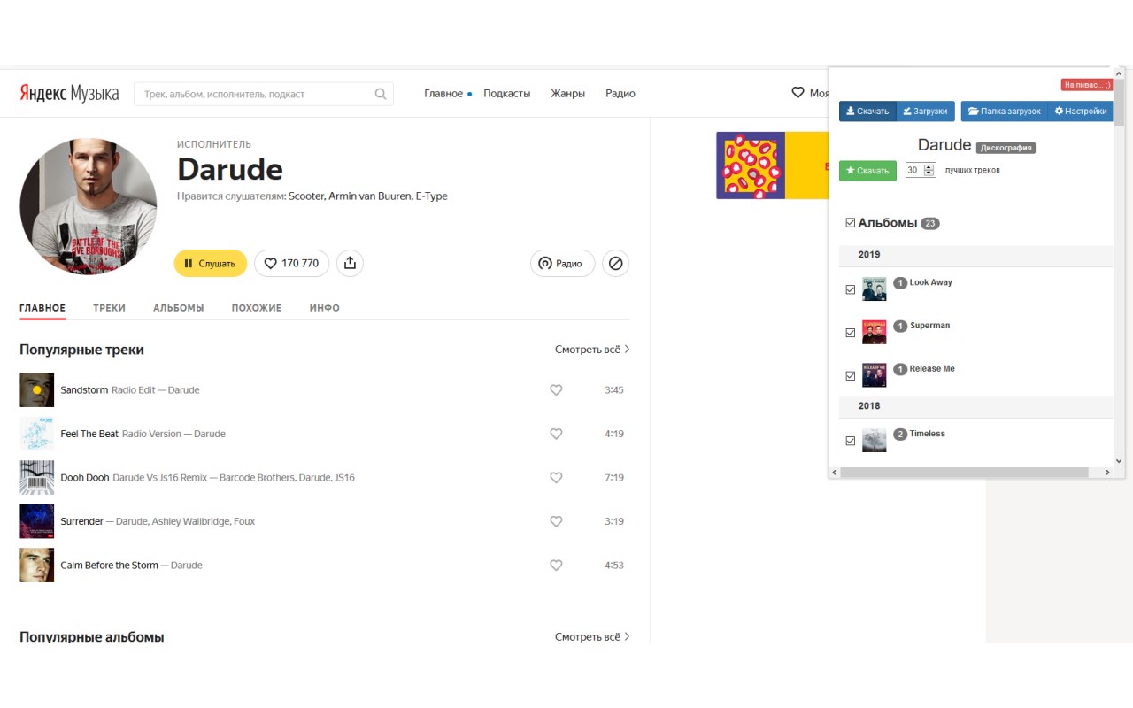Uncheck the Timeless album checkbox
The height and width of the screenshot is (708, 1133).
pos(851,441)
